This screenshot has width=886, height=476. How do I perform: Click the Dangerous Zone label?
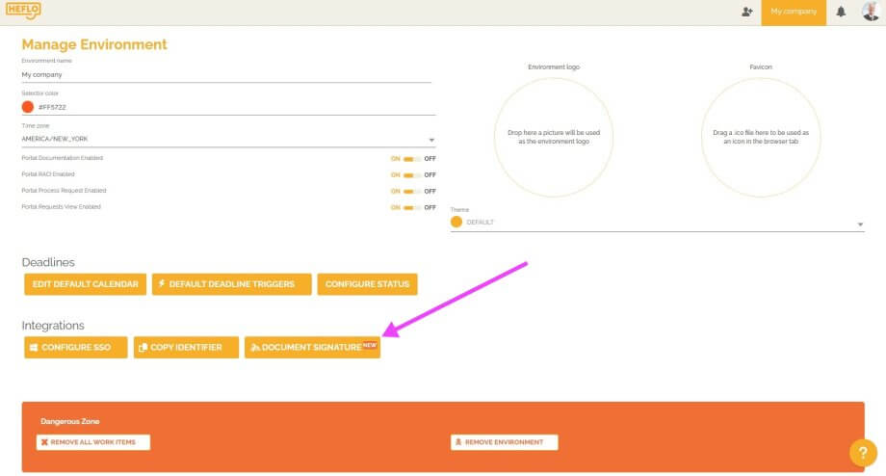(x=70, y=421)
